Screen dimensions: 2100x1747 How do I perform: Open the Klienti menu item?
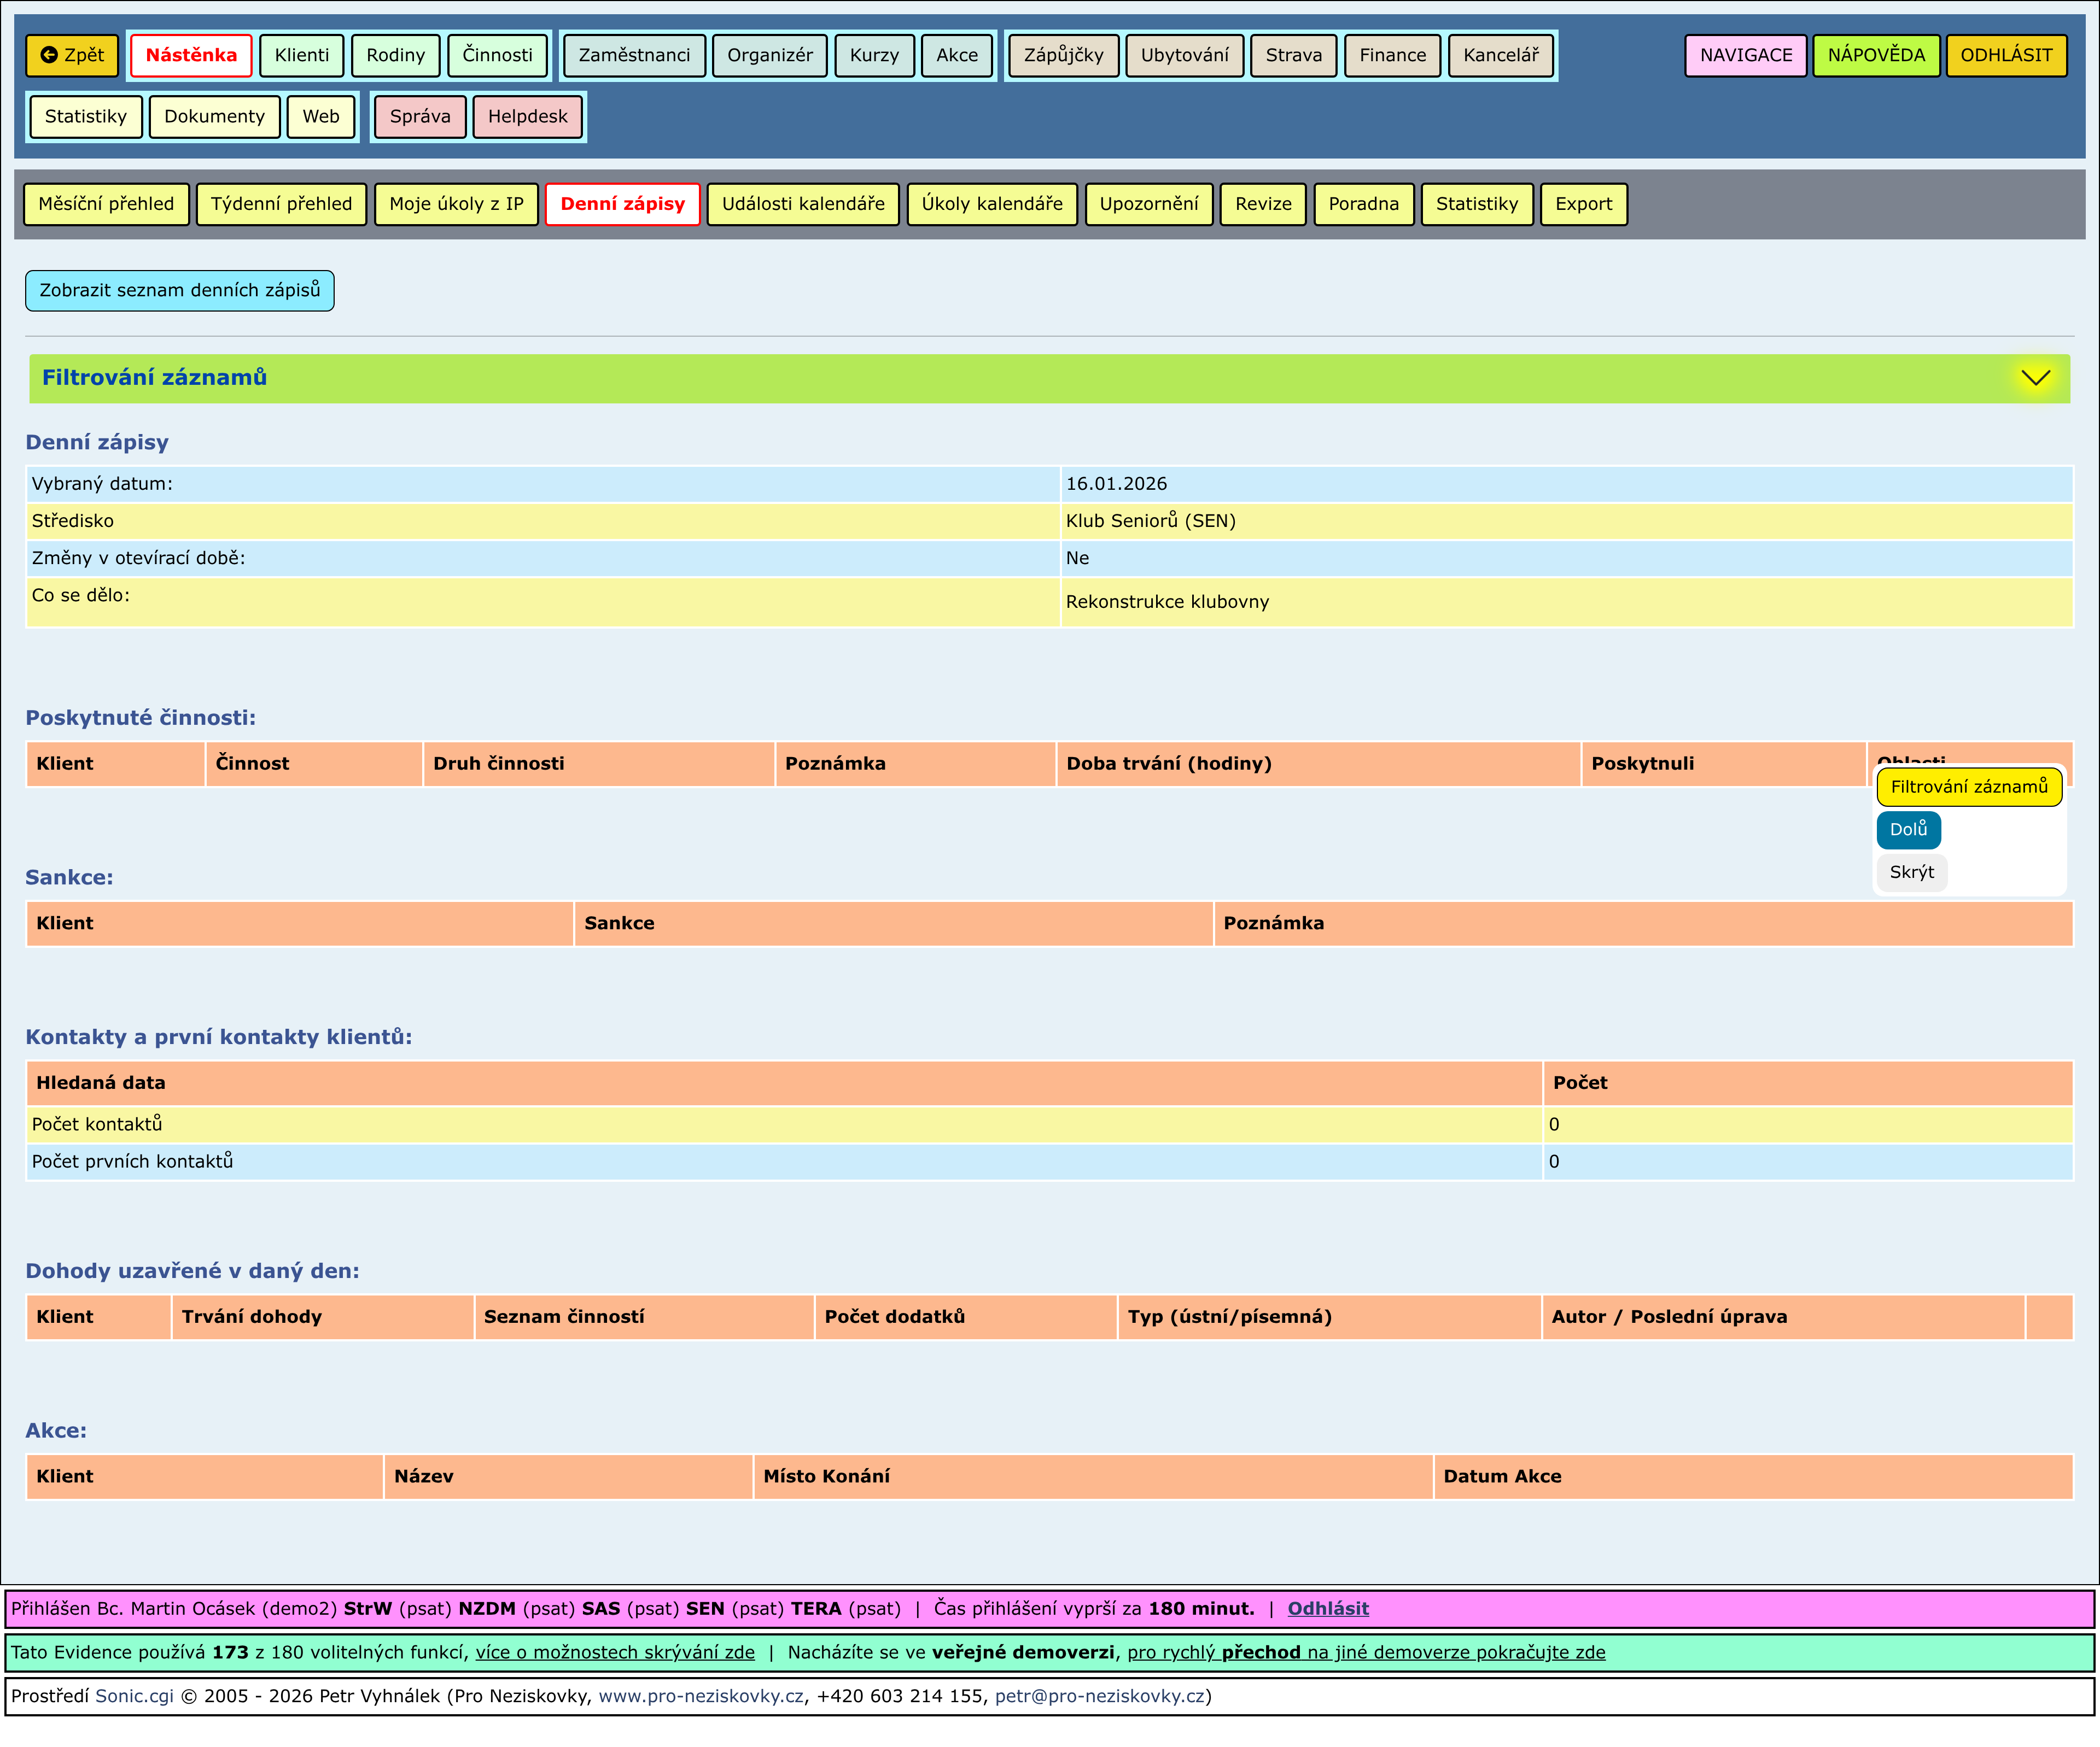tap(301, 55)
